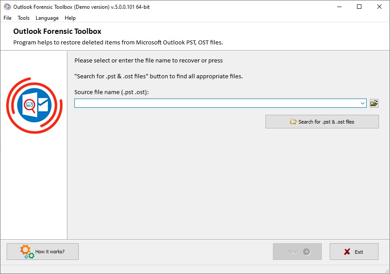The height and width of the screenshot is (274, 390).
Task: Click the arrow icon on Next button
Action: click(x=307, y=252)
